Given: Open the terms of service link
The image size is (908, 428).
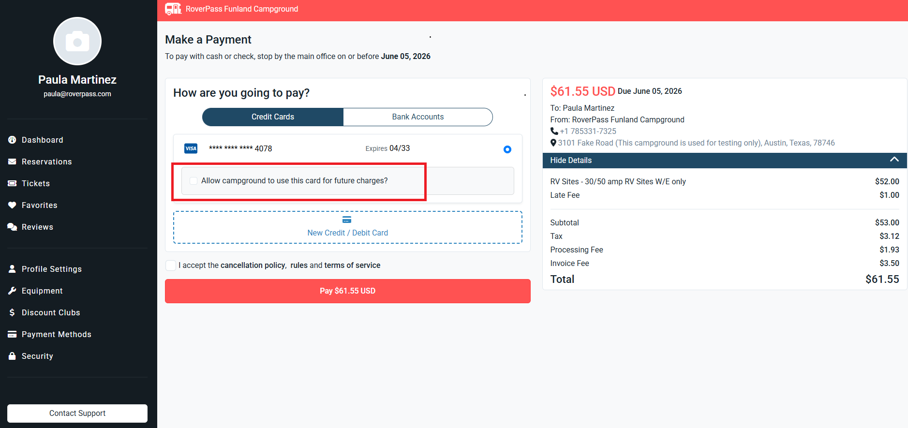Looking at the screenshot, I should pyautogui.click(x=352, y=265).
